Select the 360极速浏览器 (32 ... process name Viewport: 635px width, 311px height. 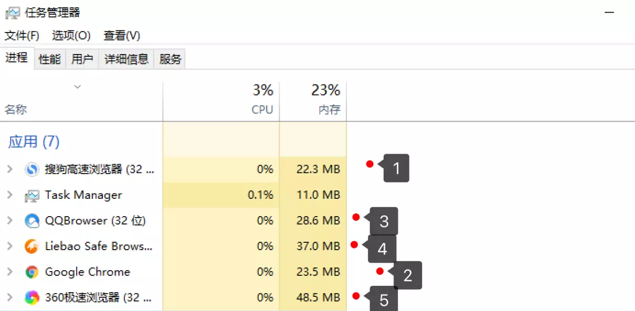(x=99, y=298)
